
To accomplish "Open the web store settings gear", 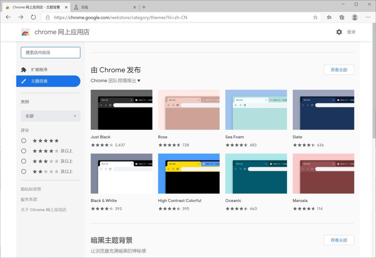I will [339, 32].
